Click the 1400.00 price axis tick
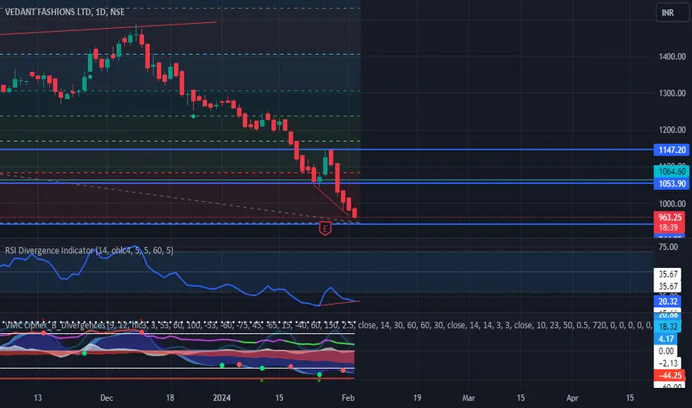 tap(672, 56)
